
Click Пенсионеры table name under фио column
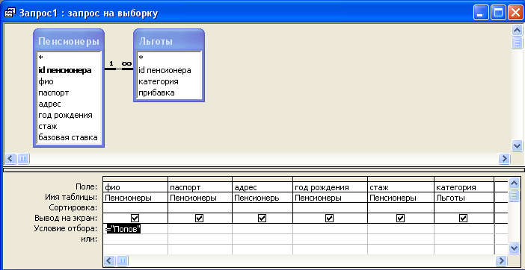click(135, 198)
